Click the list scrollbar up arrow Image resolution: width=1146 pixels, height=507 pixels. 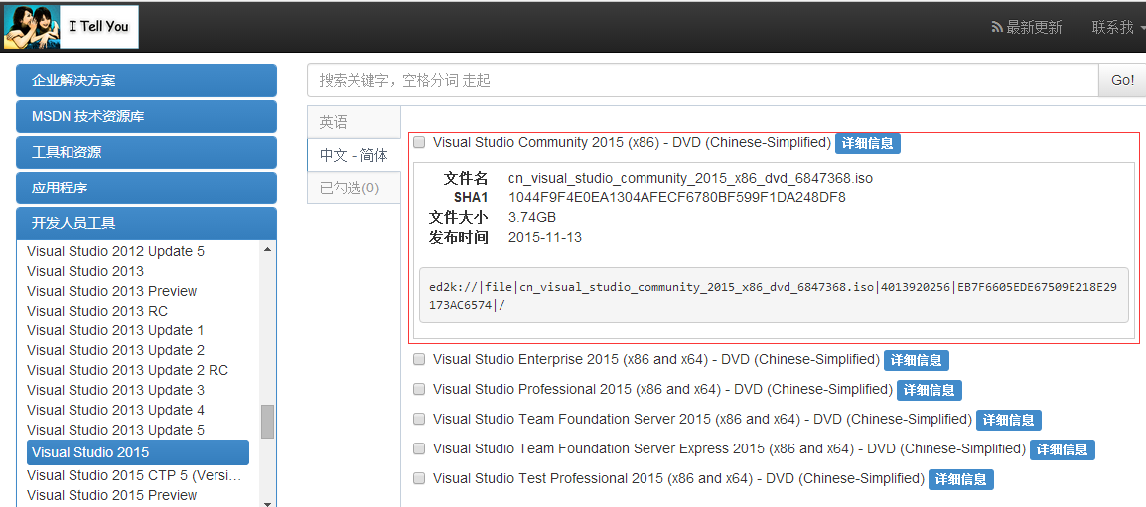coord(267,250)
